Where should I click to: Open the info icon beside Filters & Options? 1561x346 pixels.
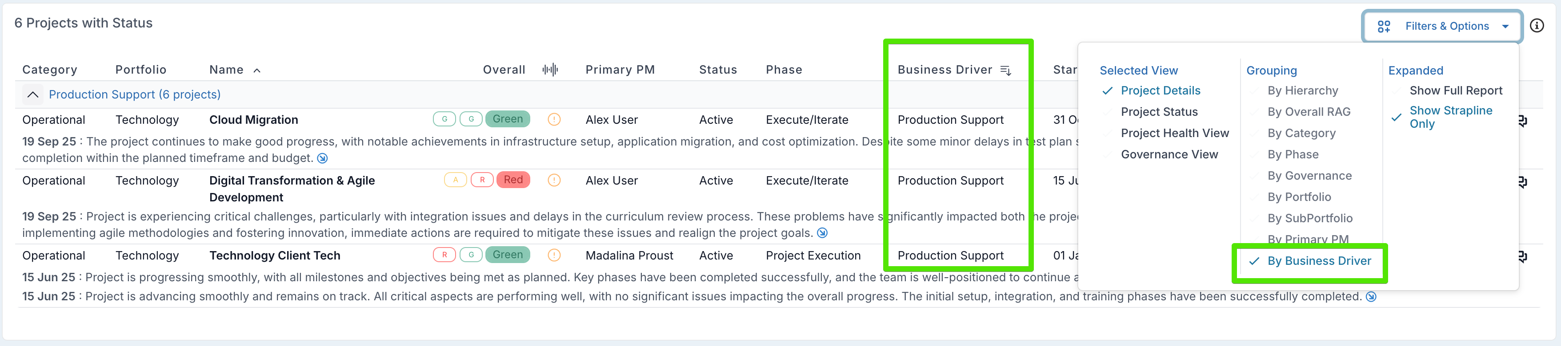click(1536, 25)
